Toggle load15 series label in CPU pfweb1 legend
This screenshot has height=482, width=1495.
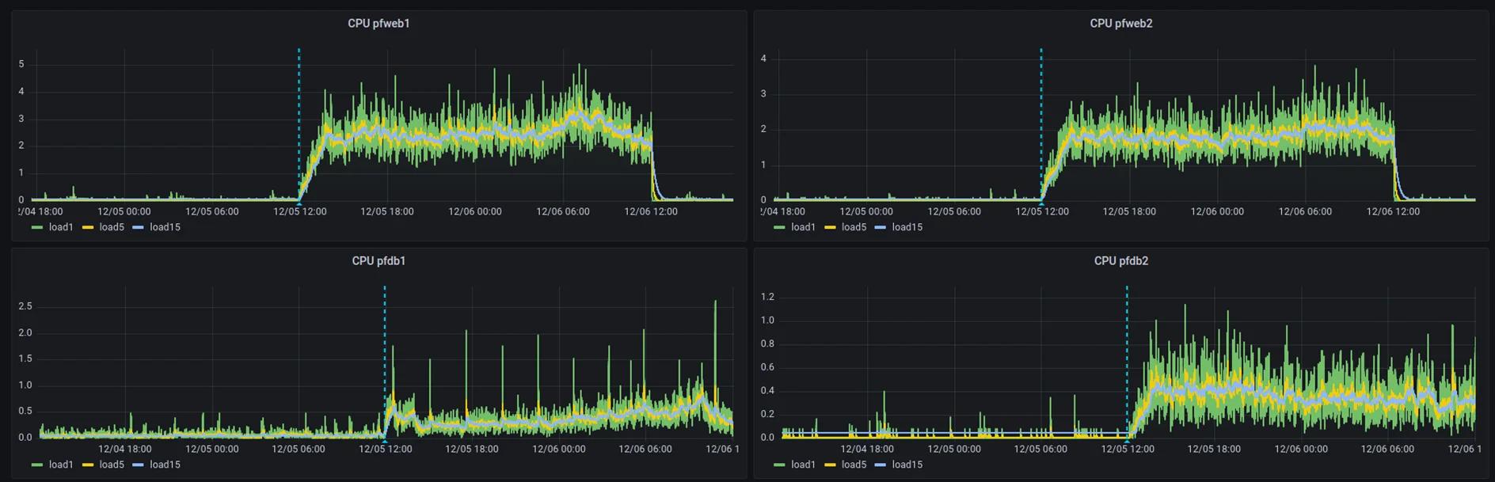tap(165, 227)
